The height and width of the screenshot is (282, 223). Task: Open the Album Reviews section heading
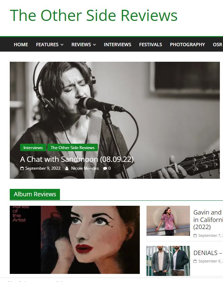pos(35,194)
